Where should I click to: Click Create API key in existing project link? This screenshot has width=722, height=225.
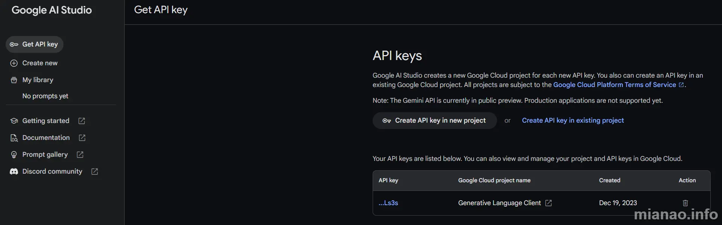(x=573, y=120)
